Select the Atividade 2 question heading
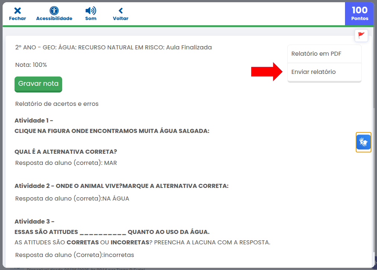Screen dimensions: 377x270 [121, 186]
